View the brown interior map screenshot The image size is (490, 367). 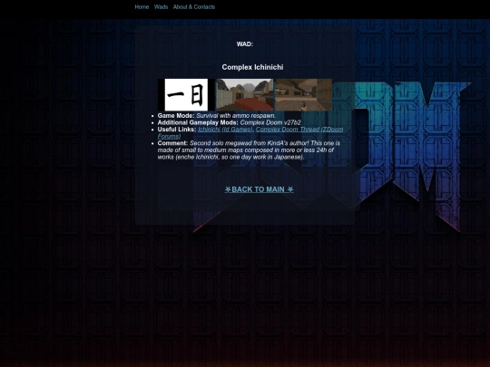[x=303, y=95]
